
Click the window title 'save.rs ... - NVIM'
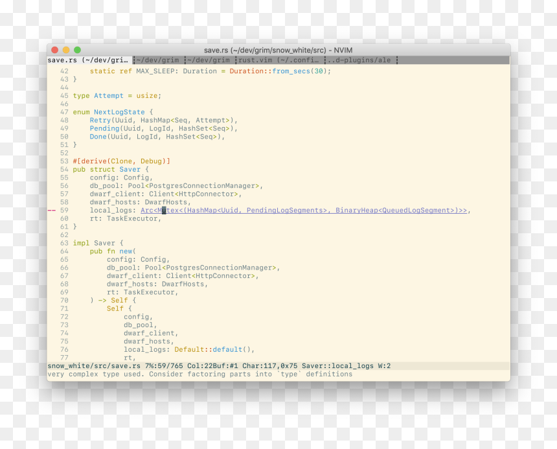pos(278,50)
